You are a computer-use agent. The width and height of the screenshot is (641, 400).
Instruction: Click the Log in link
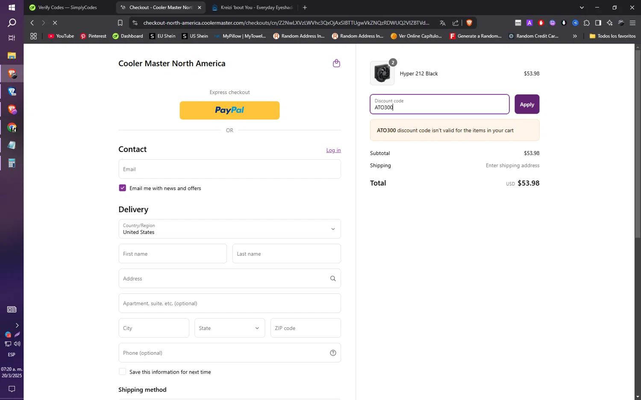tap(333, 150)
